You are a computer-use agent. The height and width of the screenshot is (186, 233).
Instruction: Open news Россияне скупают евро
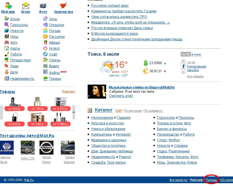(110, 6)
